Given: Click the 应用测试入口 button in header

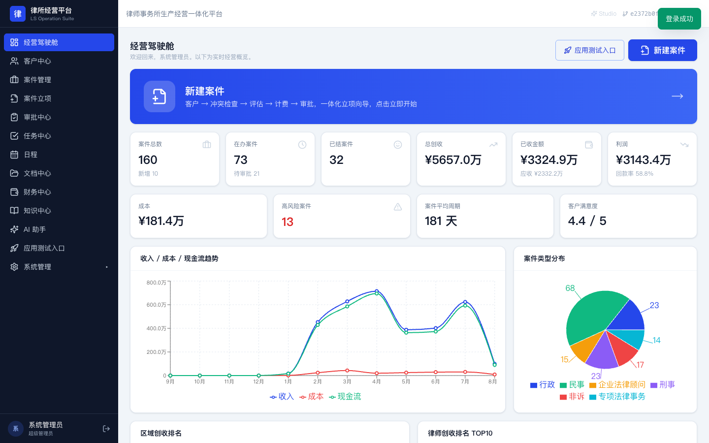Looking at the screenshot, I should [590, 50].
